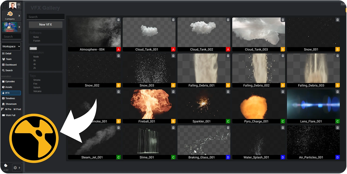Click the user profile avatar
The width and height of the screenshot is (347, 174).
pos(12,5)
